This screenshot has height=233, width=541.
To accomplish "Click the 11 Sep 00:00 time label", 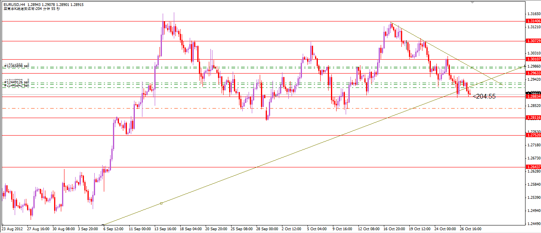I will click(140, 229).
